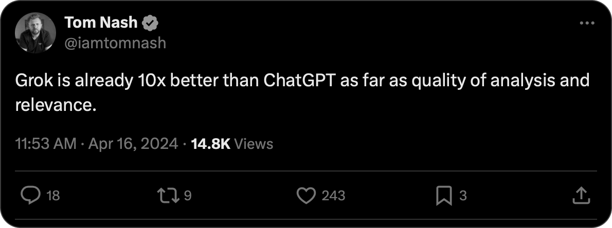Click the repost count 9
Viewport: 612px width, 228px height.
[x=188, y=196]
